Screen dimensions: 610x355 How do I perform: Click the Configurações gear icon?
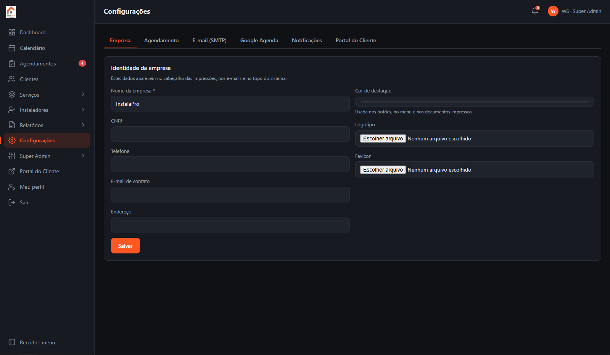[12, 140]
